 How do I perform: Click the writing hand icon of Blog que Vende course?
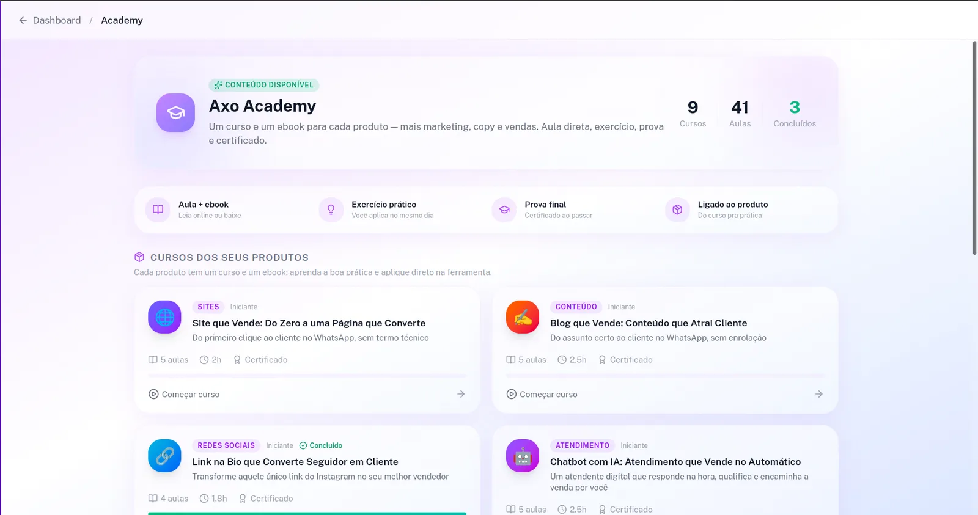tap(523, 317)
